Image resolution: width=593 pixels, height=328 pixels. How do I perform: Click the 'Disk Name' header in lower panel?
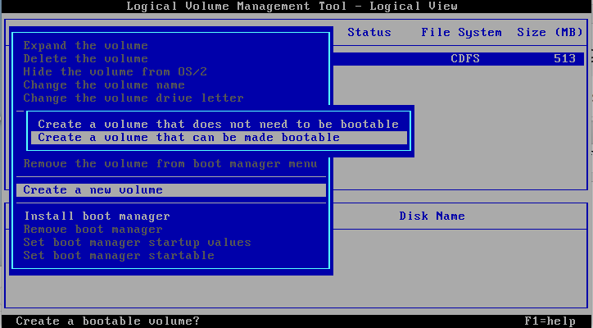click(x=432, y=216)
